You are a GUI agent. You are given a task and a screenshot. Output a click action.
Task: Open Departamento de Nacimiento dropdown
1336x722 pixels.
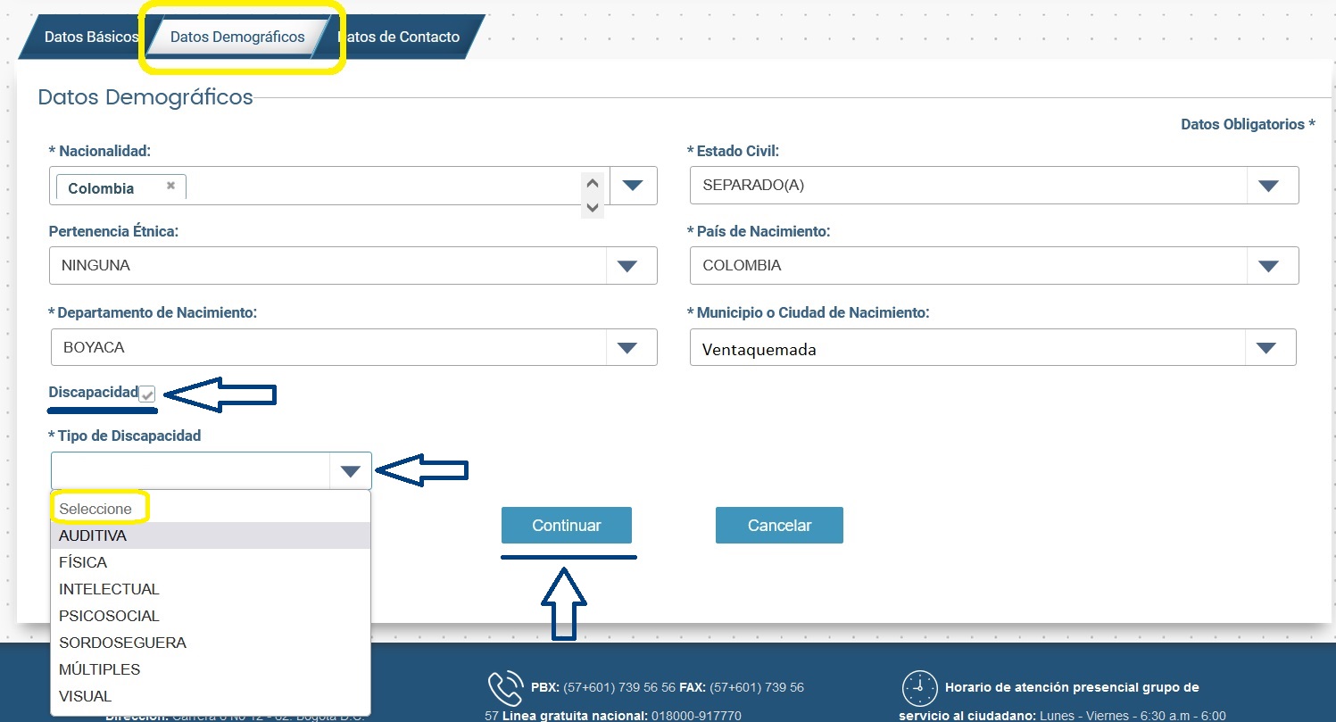click(x=627, y=347)
